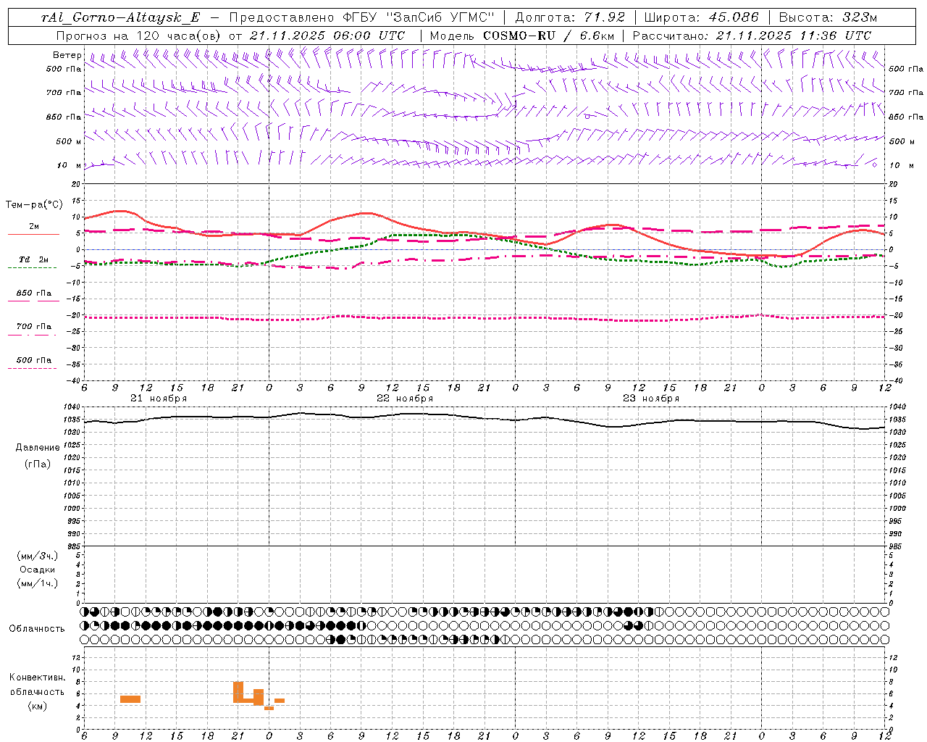Click the Широта: 45.086 header value

coord(701,17)
